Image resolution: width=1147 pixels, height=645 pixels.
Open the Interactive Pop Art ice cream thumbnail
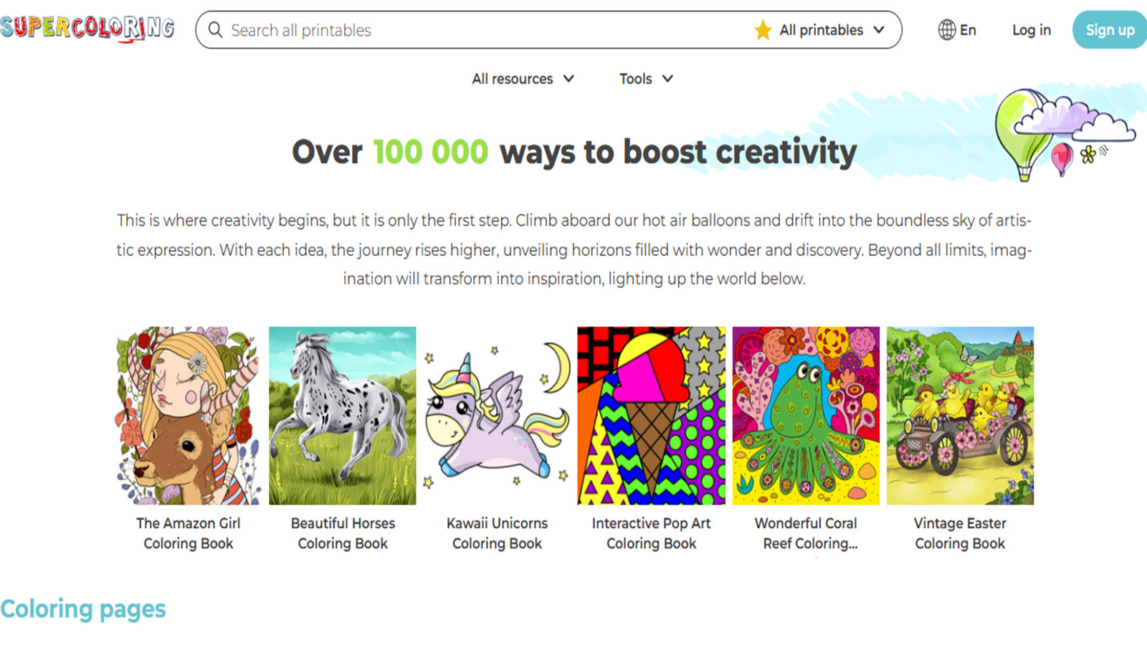(x=651, y=416)
